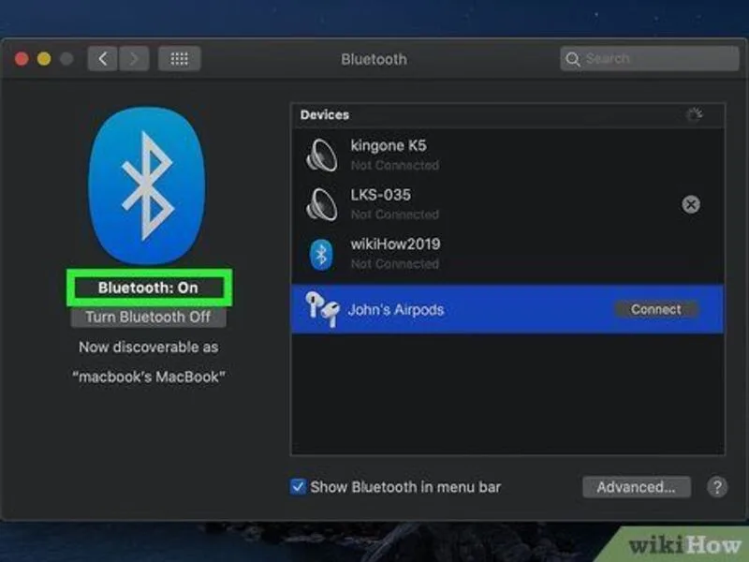The image size is (749, 562).
Task: Connect to John's Airpods
Action: click(656, 309)
